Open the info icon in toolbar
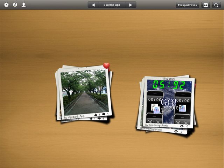The height and width of the screenshot is (168, 224). click(15, 5)
